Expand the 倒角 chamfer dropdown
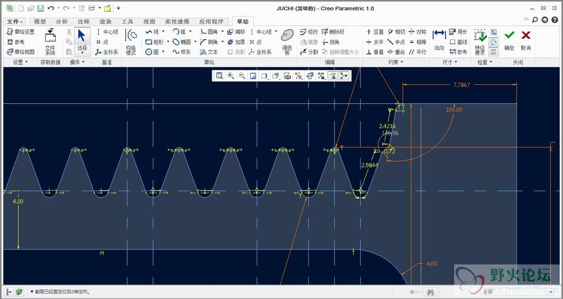The image size is (563, 299). point(223,42)
